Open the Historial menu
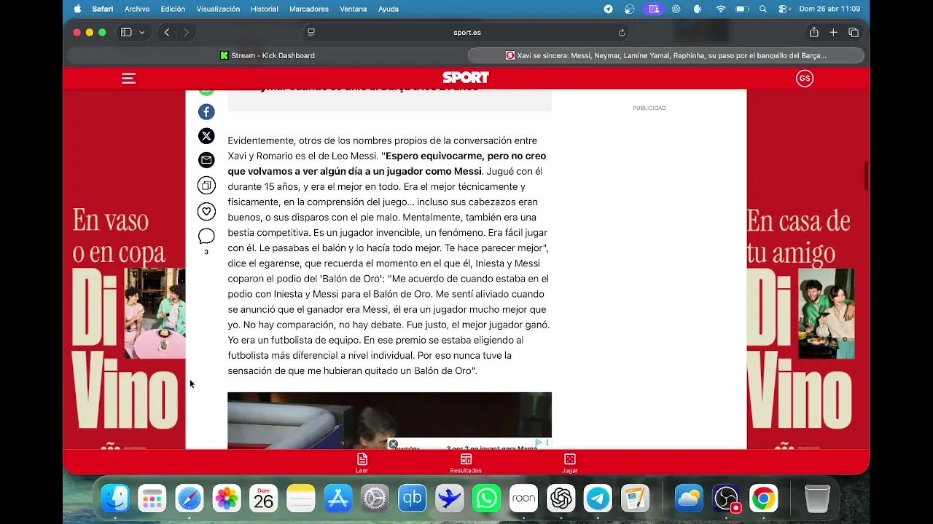Screen dimensions: 933x524 coord(265,9)
